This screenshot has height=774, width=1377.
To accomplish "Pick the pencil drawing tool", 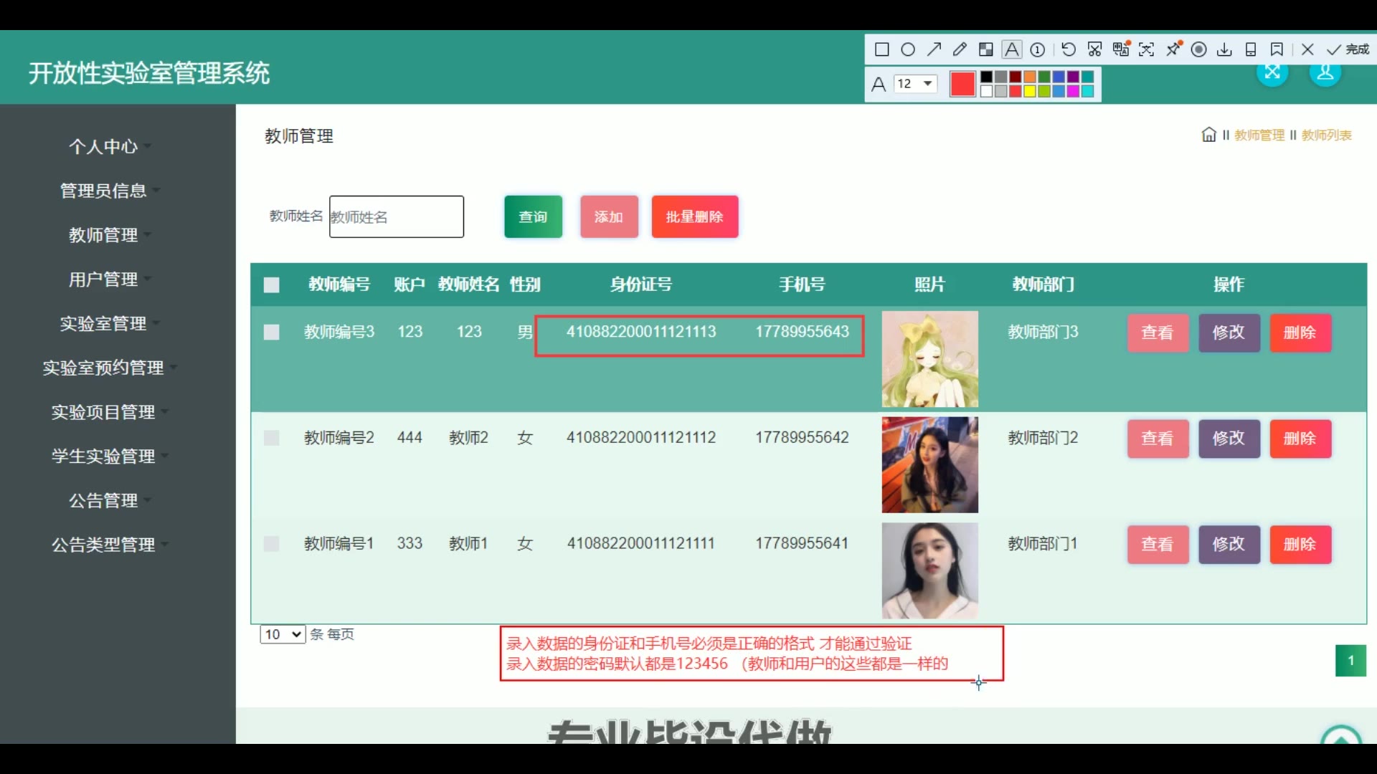I will [960, 49].
